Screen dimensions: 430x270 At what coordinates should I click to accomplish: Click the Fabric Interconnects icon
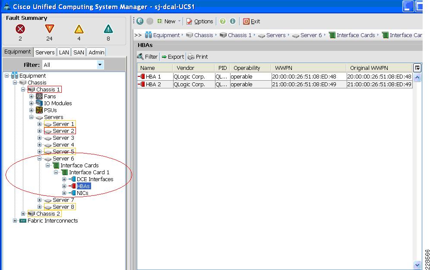(23, 220)
